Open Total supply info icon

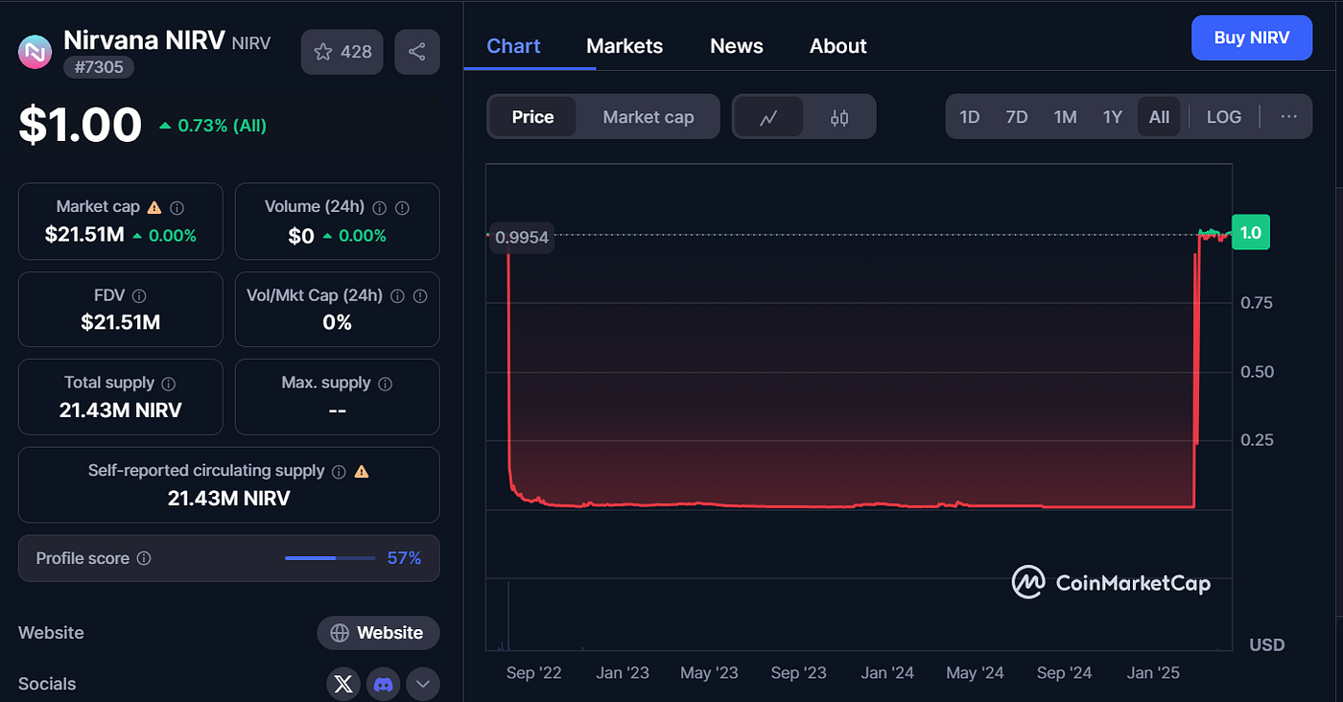(169, 384)
